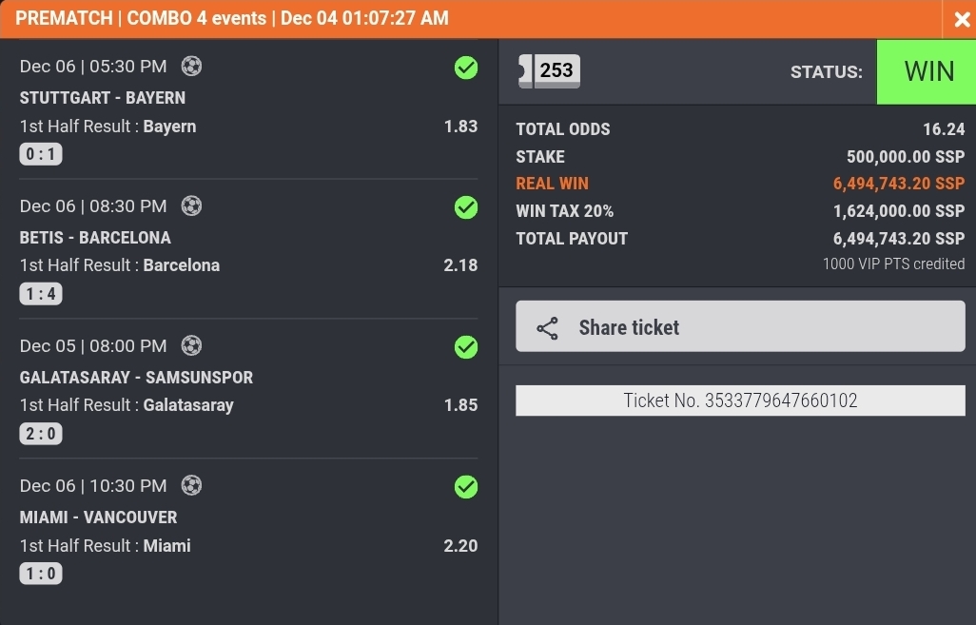Image resolution: width=976 pixels, height=625 pixels.
Task: Click green checkmark for Miami - Vancouver
Action: click(x=465, y=487)
